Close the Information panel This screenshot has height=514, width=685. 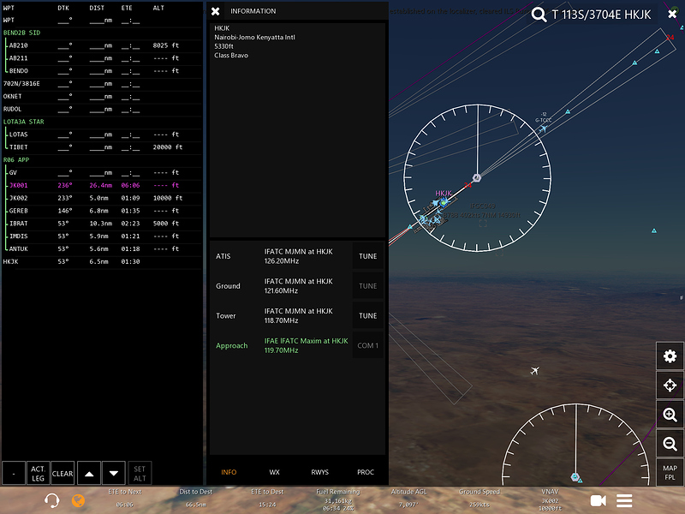(x=216, y=11)
